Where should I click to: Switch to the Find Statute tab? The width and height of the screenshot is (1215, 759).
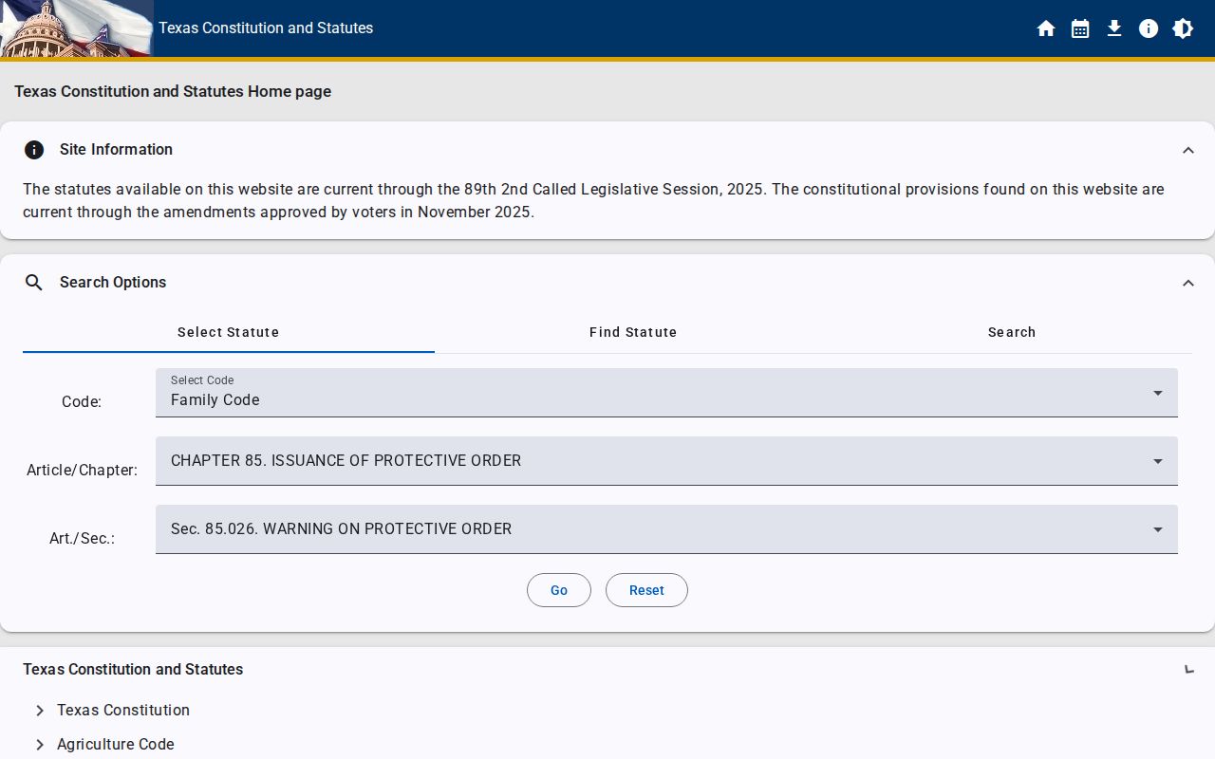(x=633, y=332)
